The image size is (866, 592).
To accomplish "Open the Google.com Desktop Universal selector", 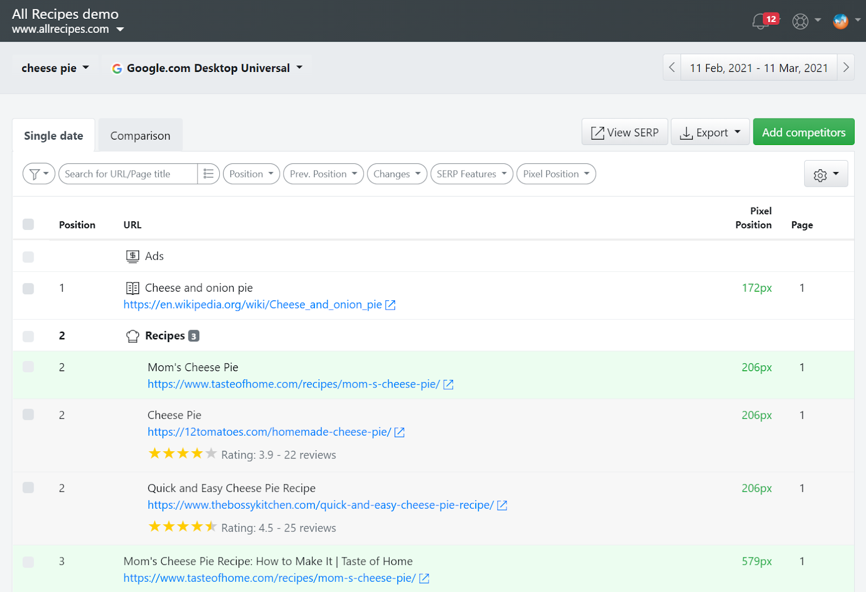I will pos(208,68).
